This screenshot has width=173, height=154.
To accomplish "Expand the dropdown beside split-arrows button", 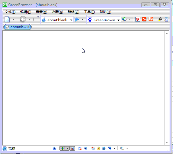I will click(x=67, y=148).
